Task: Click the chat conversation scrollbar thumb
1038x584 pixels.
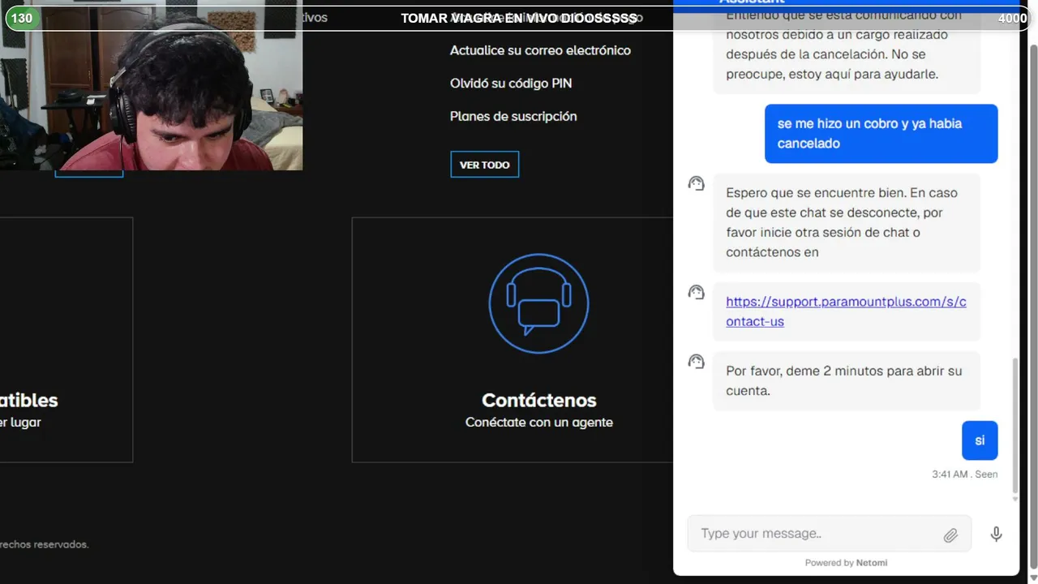Action: coord(1015,426)
